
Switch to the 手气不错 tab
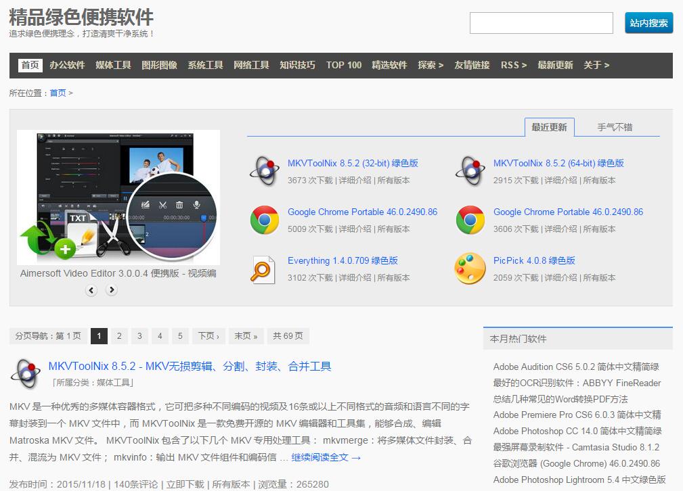[x=615, y=126]
